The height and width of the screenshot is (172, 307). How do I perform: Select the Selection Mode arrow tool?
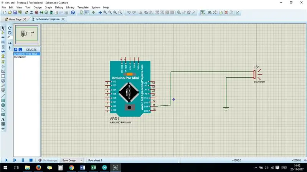point(3,28)
